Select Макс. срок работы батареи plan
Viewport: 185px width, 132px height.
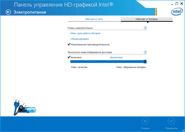tap(85, 33)
